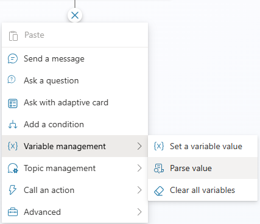260x224 pixels.
Task: Click the adaptive card form icon
Action: coord(13,103)
